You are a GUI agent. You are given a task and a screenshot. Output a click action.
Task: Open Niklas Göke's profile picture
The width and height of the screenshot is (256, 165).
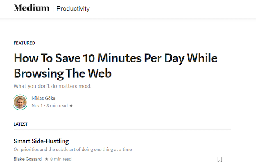tap(20, 102)
